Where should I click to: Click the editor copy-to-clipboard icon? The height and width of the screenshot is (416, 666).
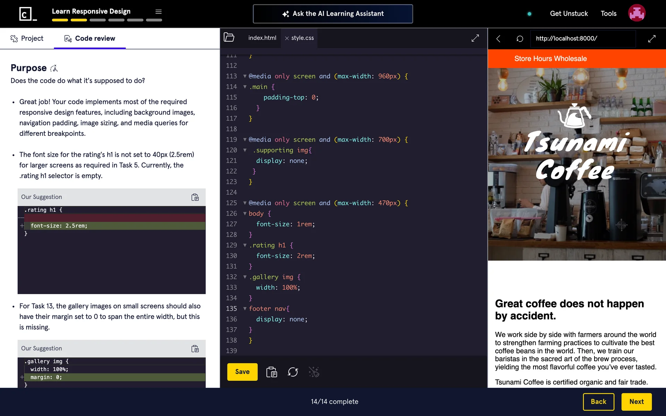(x=272, y=372)
